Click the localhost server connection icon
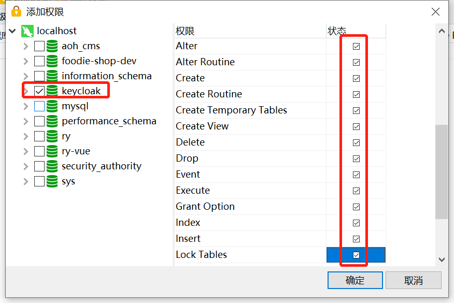 coord(27,31)
